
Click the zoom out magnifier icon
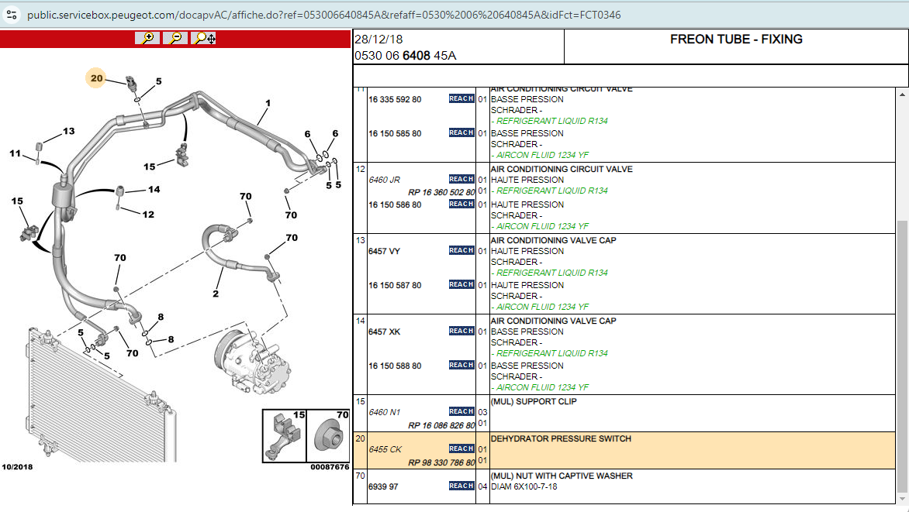coord(175,38)
